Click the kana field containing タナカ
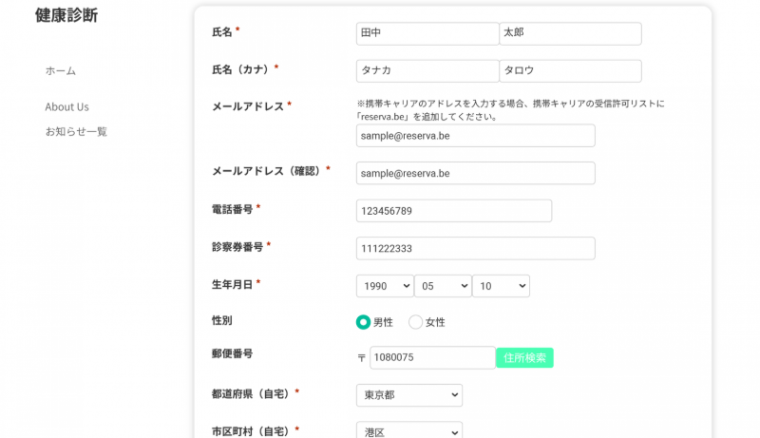Image resolution: width=760 pixels, height=438 pixels. click(x=427, y=71)
